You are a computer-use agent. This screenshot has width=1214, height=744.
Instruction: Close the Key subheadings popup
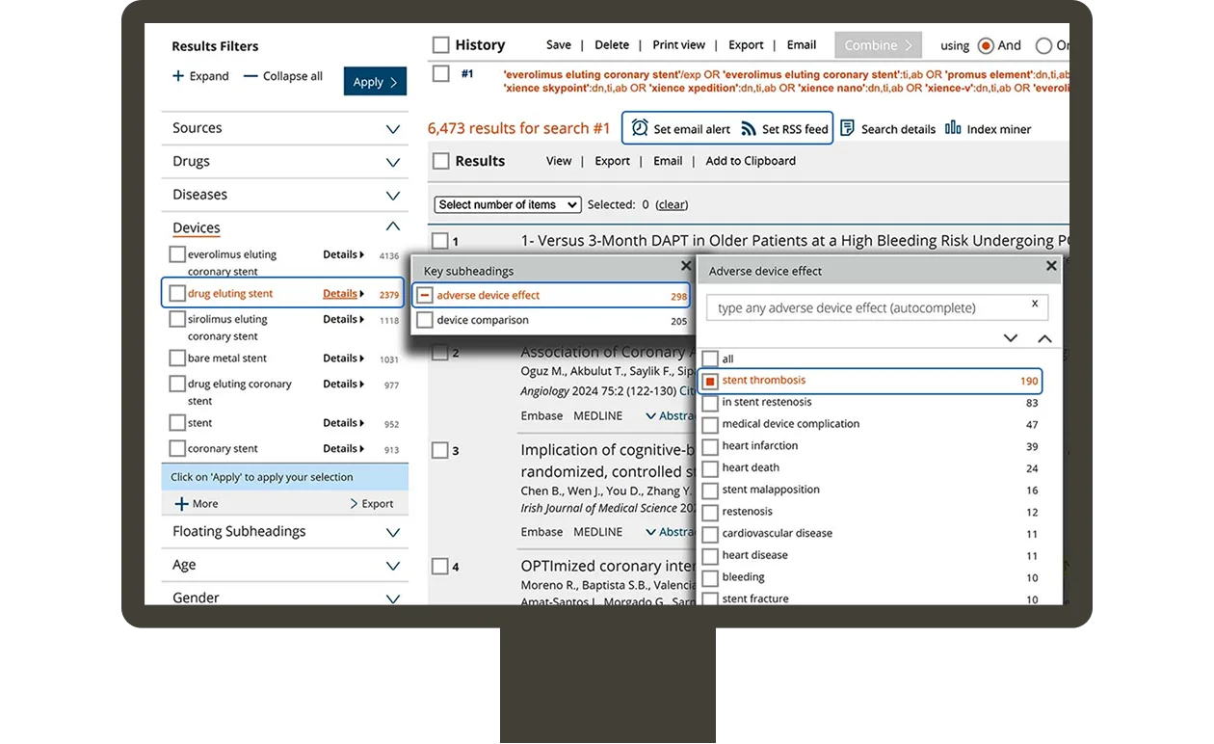click(686, 266)
